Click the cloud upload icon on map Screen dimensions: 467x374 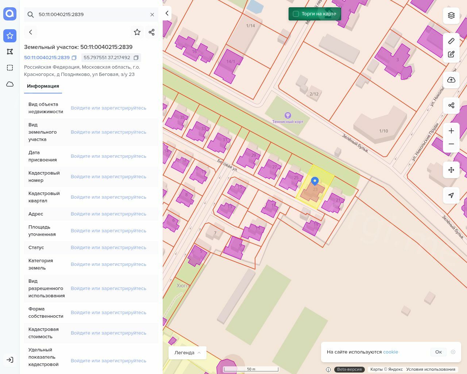tap(451, 80)
